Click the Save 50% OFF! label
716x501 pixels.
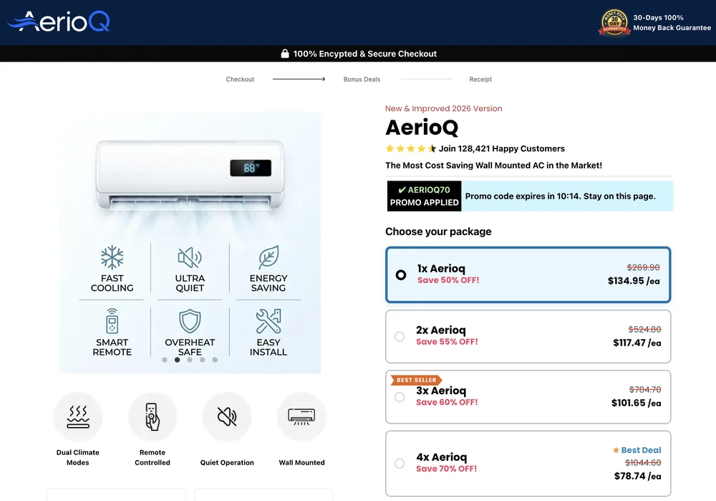(448, 280)
